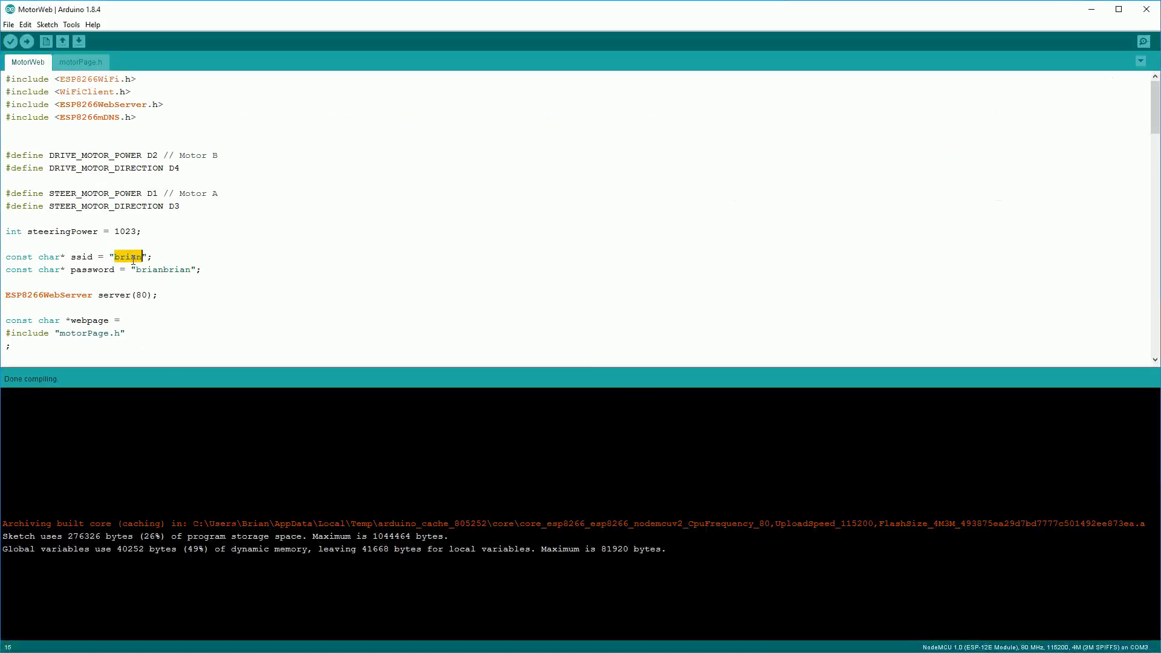The width and height of the screenshot is (1161, 653).
Task: Click DRIVE_MOTOR_POWER D2 define line
Action: click(112, 155)
